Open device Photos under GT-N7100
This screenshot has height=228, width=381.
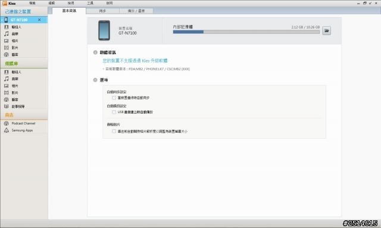tap(24, 41)
